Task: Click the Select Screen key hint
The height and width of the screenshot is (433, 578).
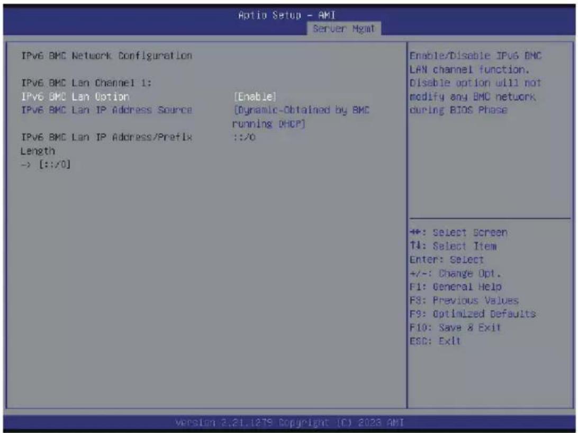Action: tap(458, 232)
